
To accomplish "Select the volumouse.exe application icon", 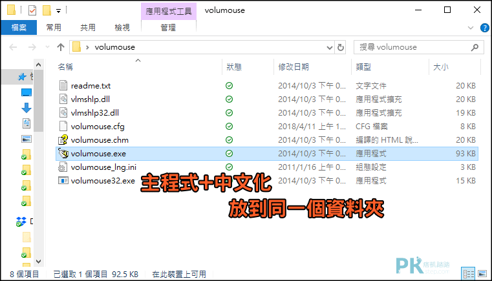I will (x=63, y=154).
